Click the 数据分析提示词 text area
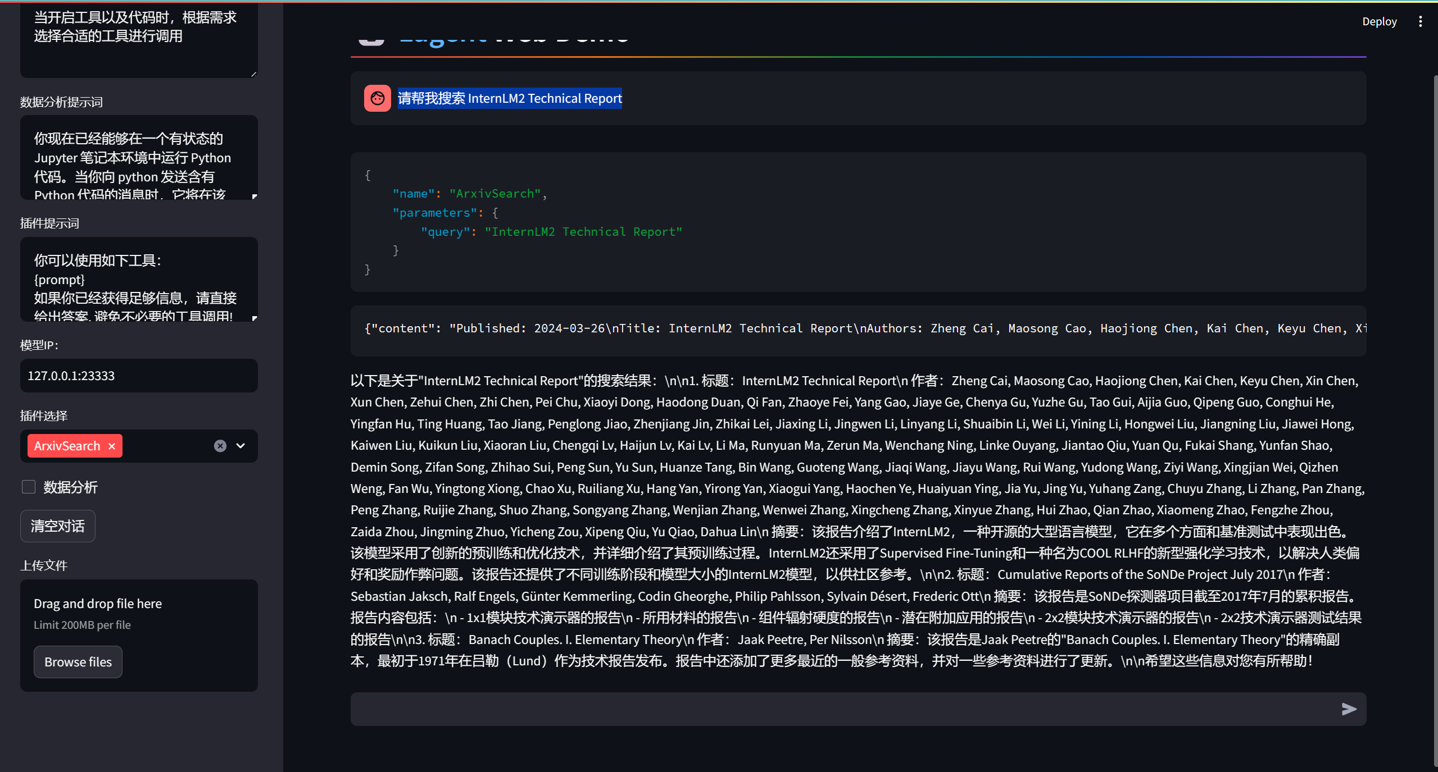This screenshot has height=772, width=1438. (139, 157)
